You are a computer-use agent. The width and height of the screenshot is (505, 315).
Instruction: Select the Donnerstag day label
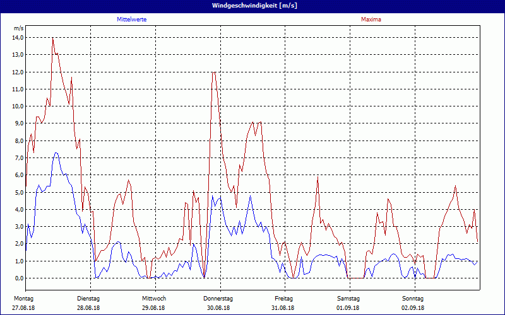pos(218,298)
